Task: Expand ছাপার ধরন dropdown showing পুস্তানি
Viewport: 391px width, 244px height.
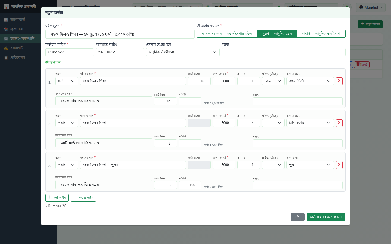Action: [x=310, y=165]
